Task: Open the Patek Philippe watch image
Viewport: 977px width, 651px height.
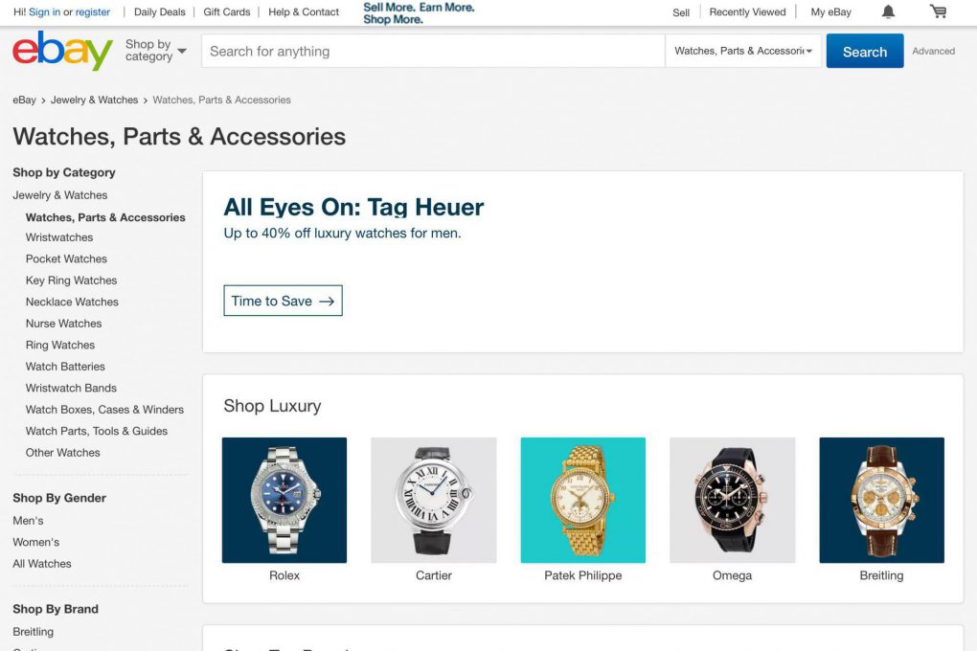Action: 582,500
